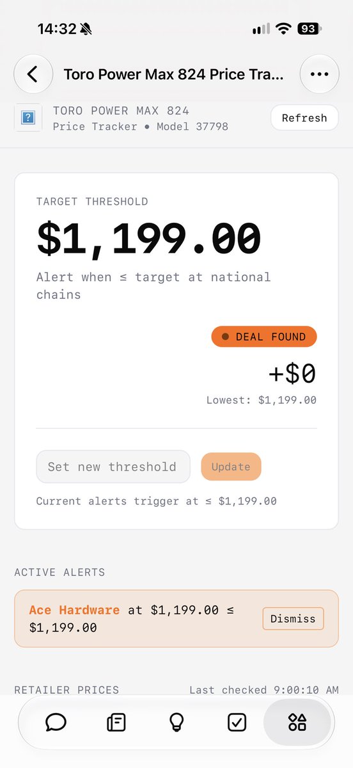The width and height of the screenshot is (353, 768).
Task: Tap the Last checked timestamp
Action: [264, 690]
